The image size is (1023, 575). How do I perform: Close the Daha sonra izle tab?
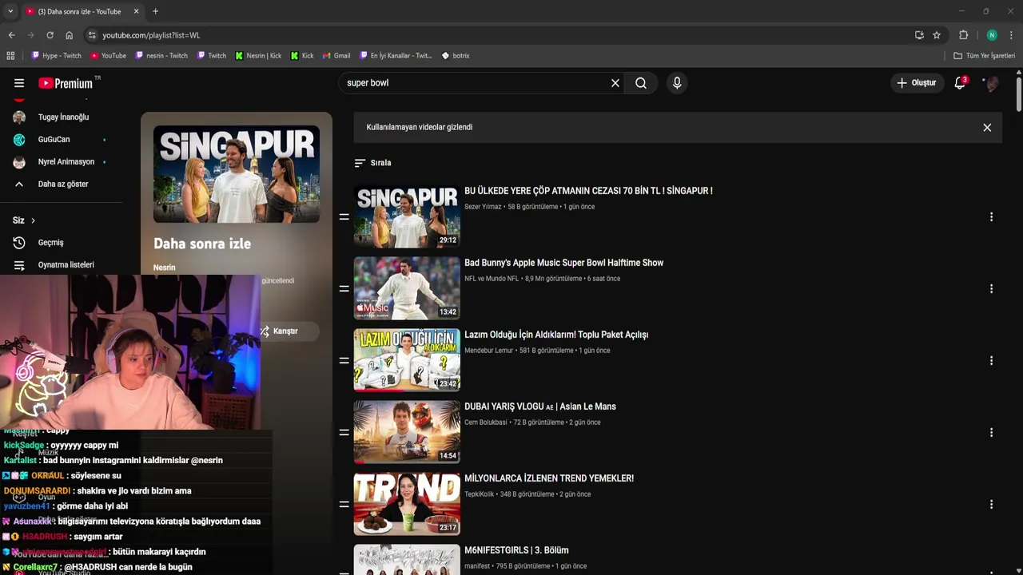tap(136, 11)
